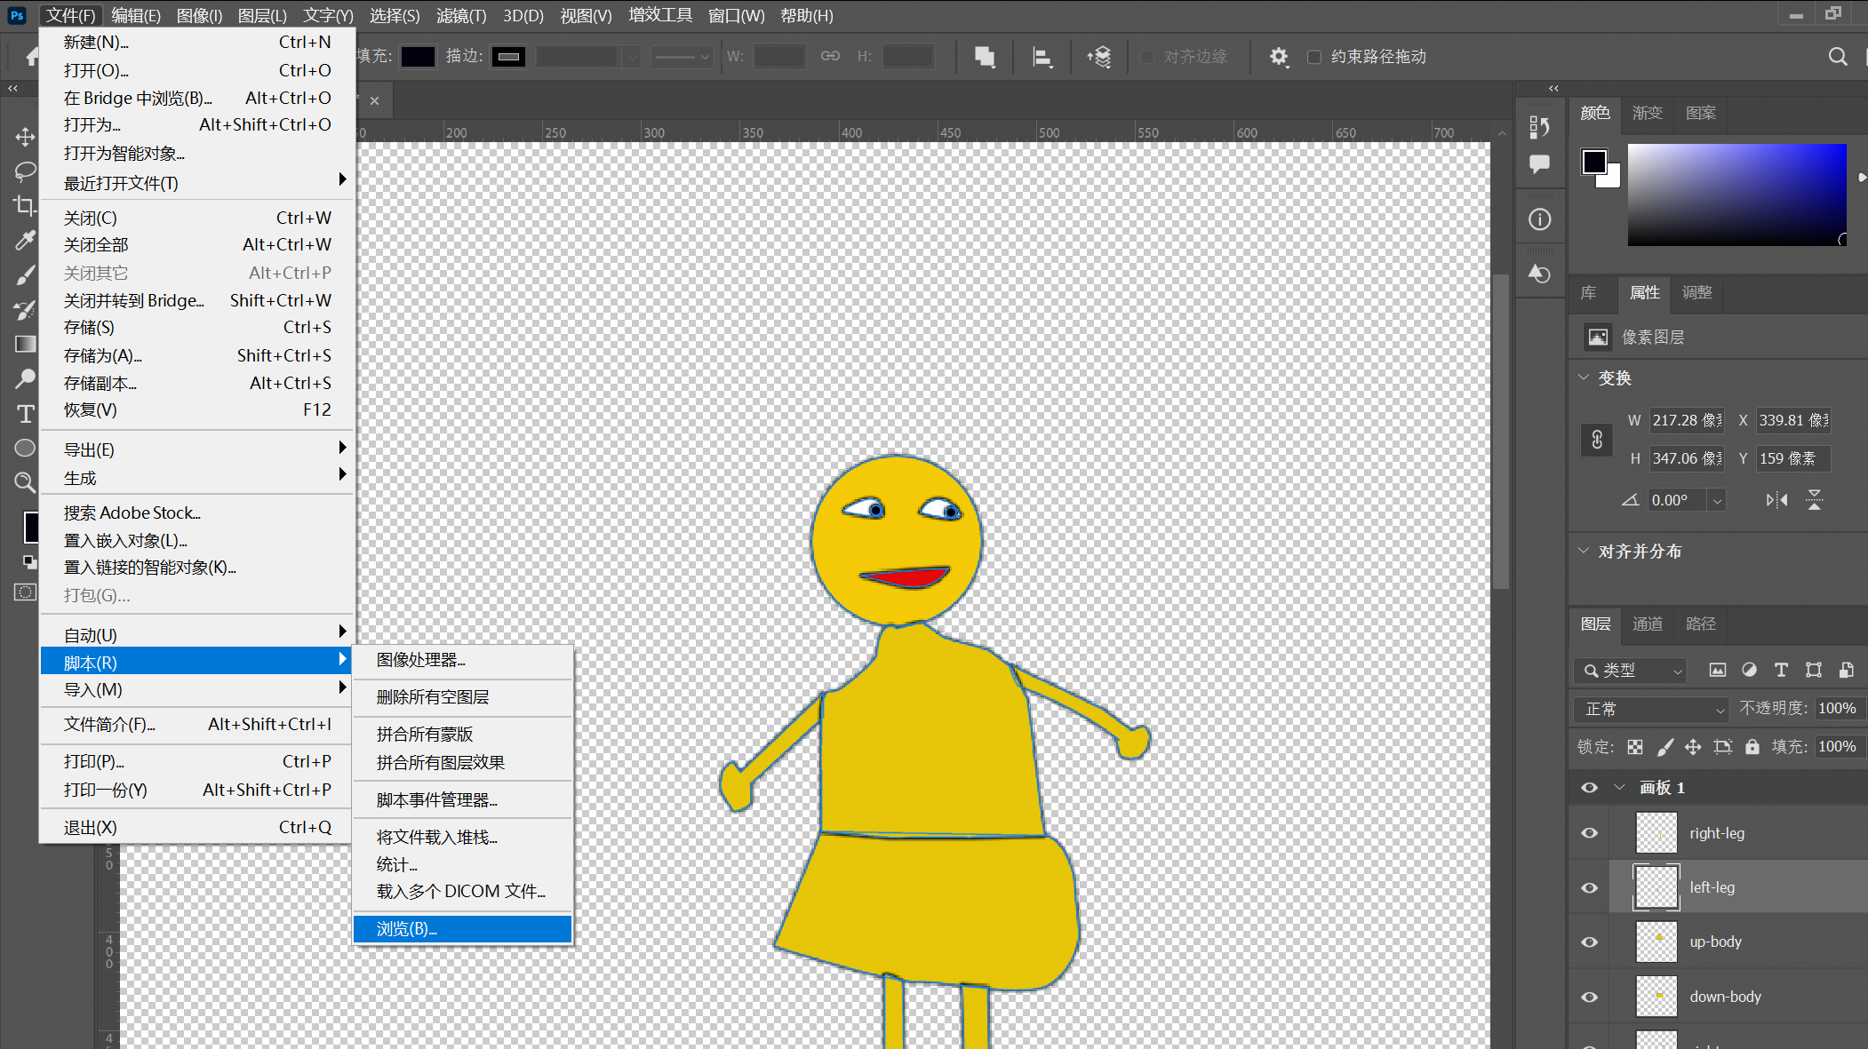The image size is (1868, 1049).
Task: Filter layers by type layers icon
Action: coord(1781,671)
